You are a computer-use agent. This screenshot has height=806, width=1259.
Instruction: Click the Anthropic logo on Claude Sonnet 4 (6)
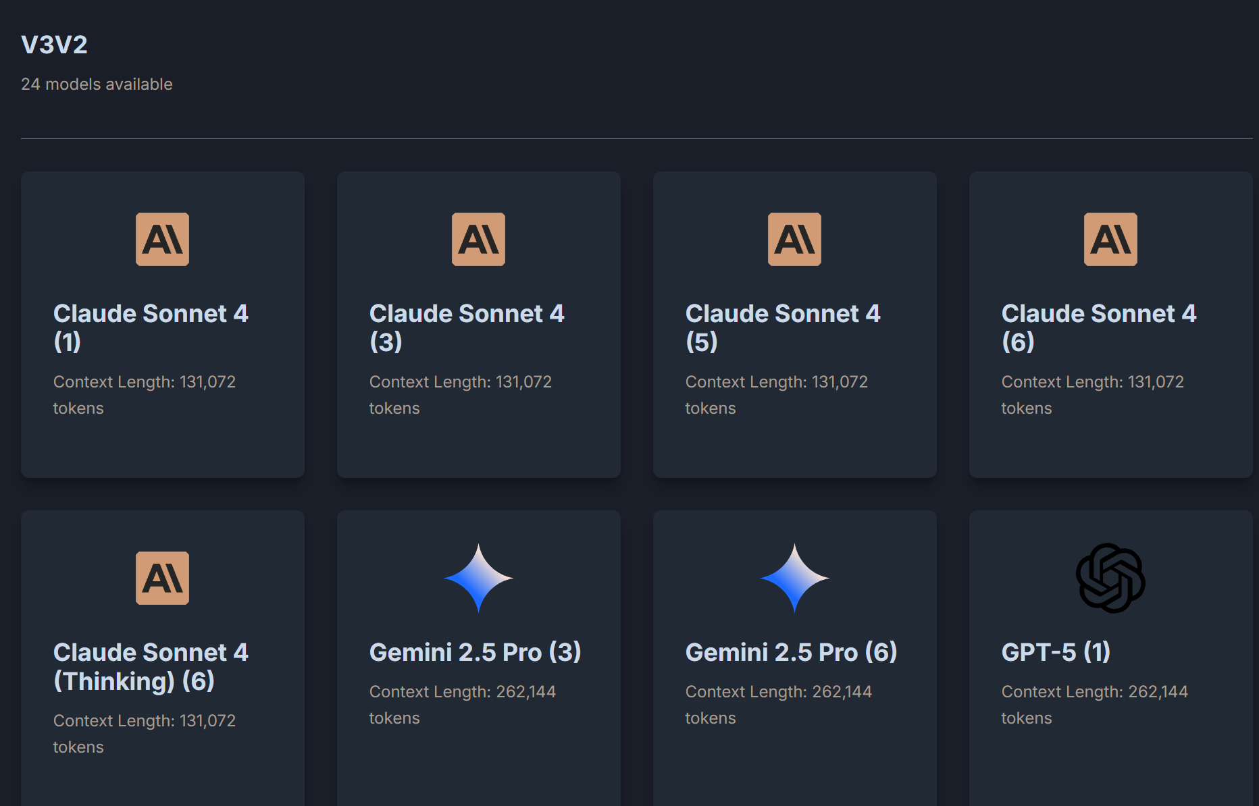click(1110, 240)
